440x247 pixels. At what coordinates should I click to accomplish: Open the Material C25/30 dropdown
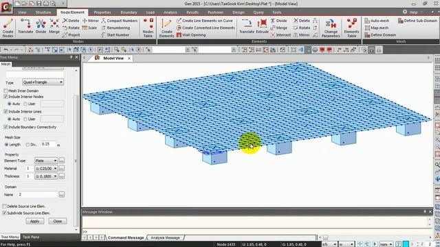point(46,168)
